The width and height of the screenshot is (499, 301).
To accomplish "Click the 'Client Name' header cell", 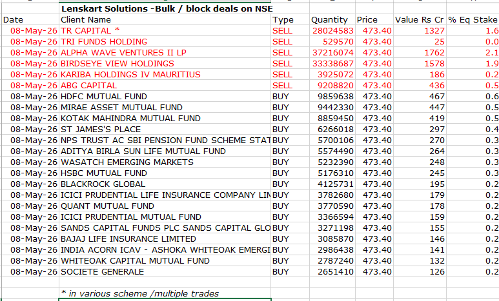I will (165, 20).
